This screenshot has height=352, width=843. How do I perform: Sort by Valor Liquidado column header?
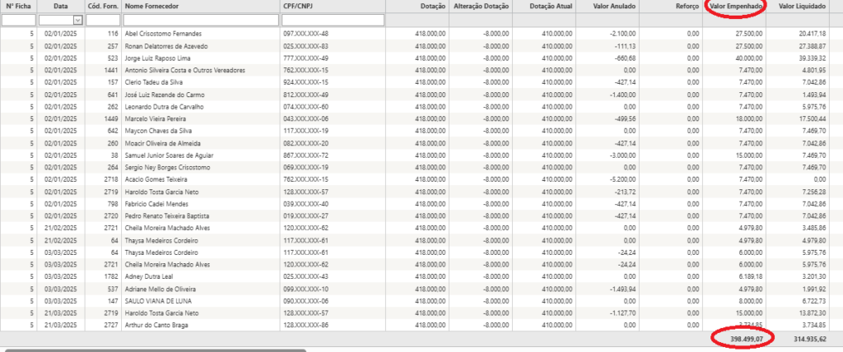click(x=803, y=6)
